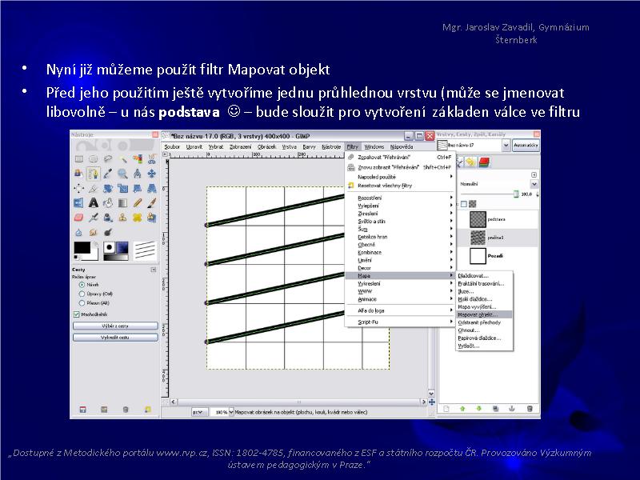Click Dlaždicovat... menu entry
Screen dimensions: 640x480
tap(484, 276)
